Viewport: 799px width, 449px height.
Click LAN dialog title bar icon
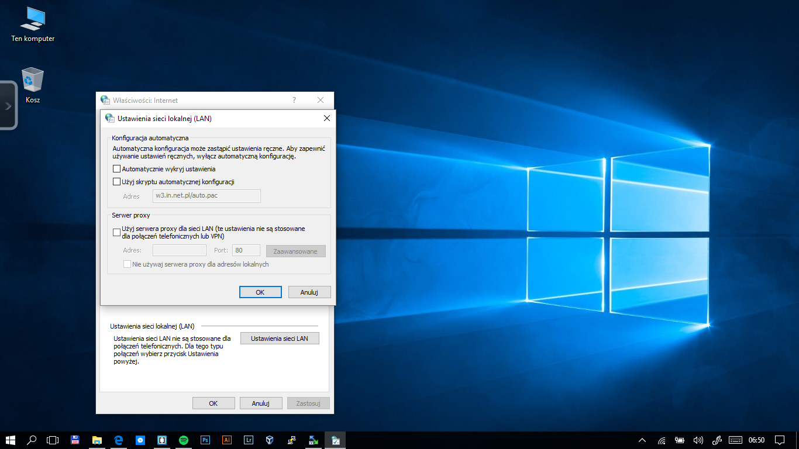tap(110, 118)
